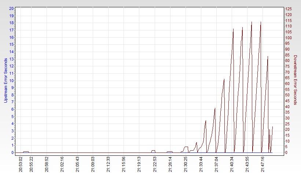Select time label 21:09:03
This screenshot has height=173, width=301.
[93, 164]
